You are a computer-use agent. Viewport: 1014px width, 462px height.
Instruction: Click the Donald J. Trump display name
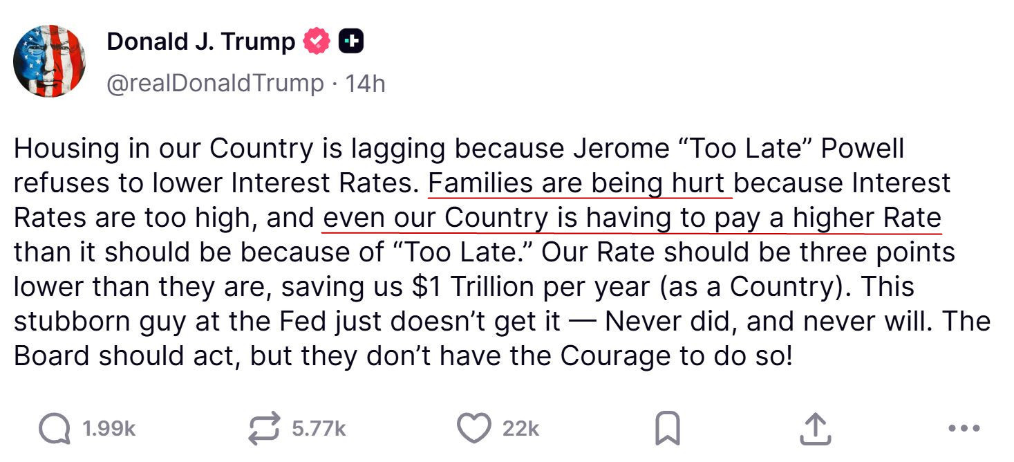[x=200, y=42]
